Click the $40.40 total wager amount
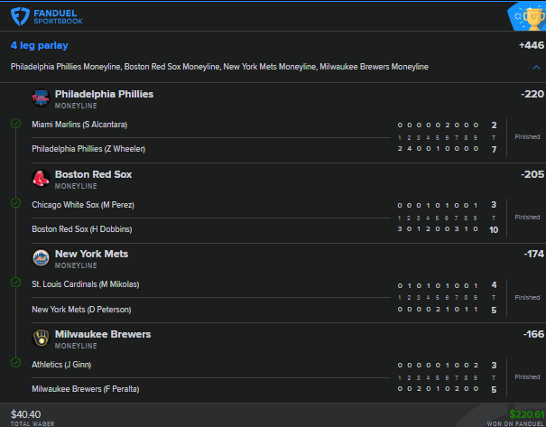This screenshot has height=427, width=546. pos(25,414)
